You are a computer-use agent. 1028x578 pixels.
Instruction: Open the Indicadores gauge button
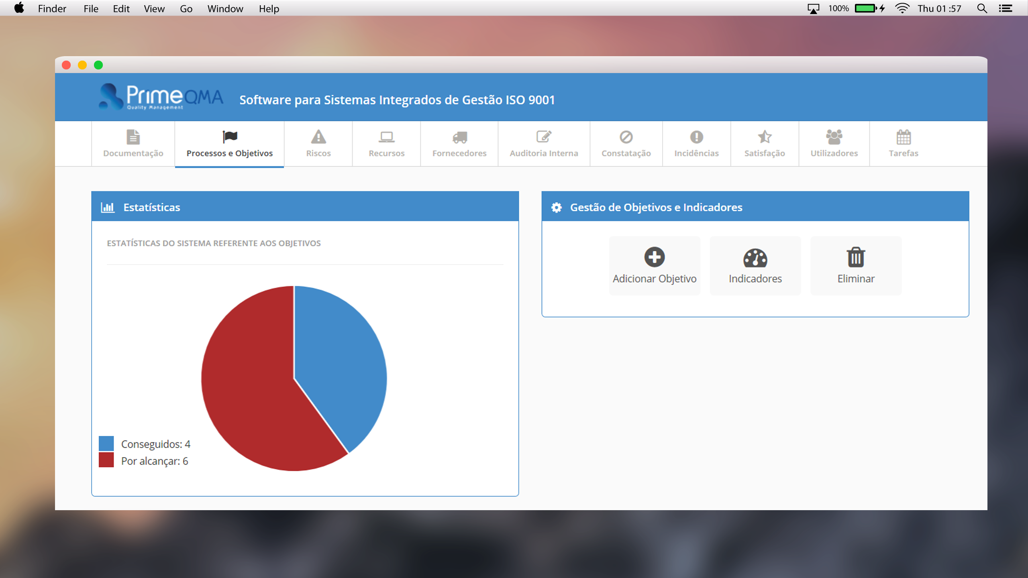pyautogui.click(x=755, y=266)
